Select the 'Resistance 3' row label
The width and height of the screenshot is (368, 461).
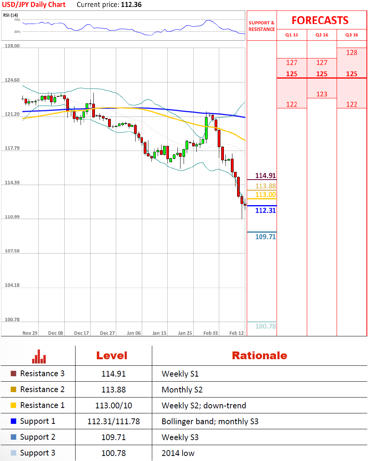[x=42, y=374]
